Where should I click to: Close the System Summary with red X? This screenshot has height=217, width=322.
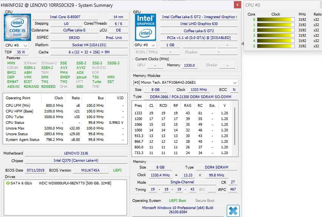237,5
